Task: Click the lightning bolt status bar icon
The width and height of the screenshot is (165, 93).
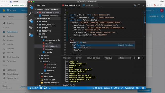Action: (x=50, y=88)
